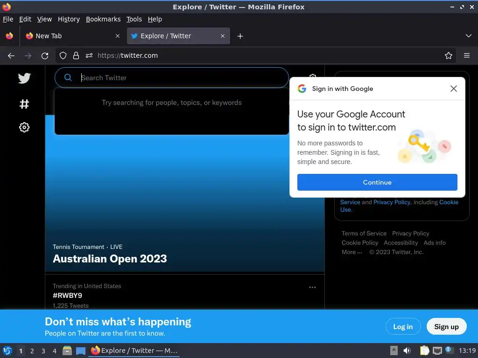Click the padlock site security icon

pyautogui.click(x=76, y=56)
